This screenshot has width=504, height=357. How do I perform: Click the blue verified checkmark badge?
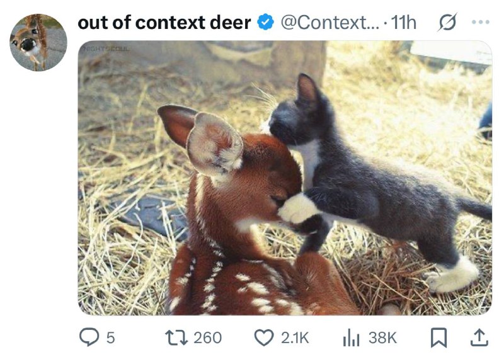[265, 22]
